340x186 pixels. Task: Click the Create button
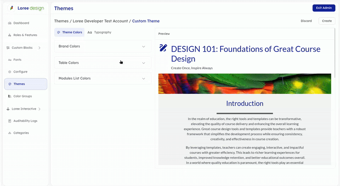click(326, 21)
